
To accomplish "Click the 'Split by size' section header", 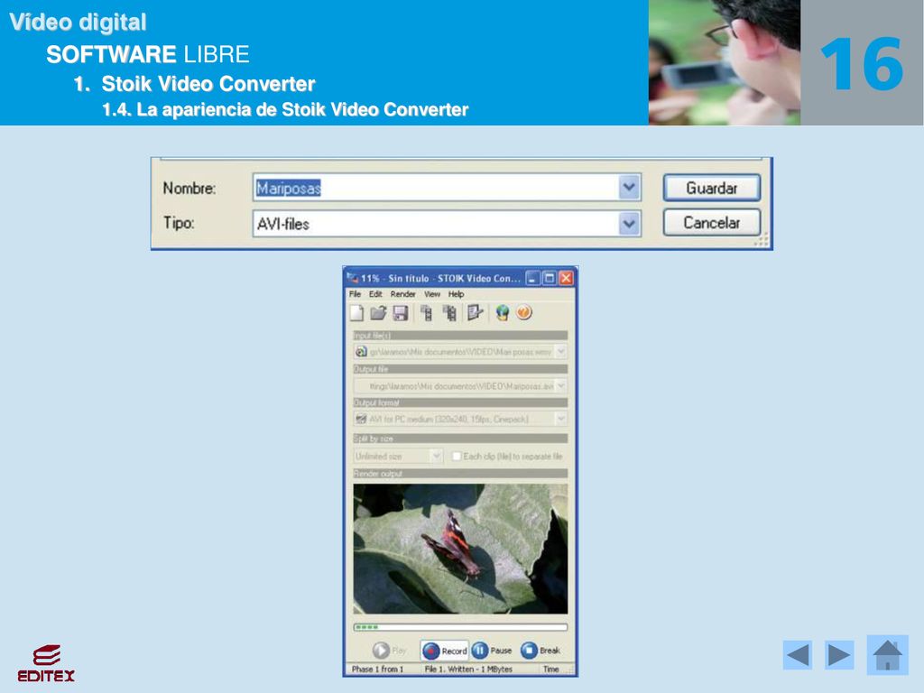I will pos(460,439).
